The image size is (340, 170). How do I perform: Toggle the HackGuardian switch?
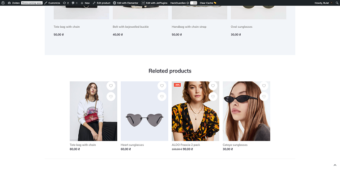coord(194,3)
